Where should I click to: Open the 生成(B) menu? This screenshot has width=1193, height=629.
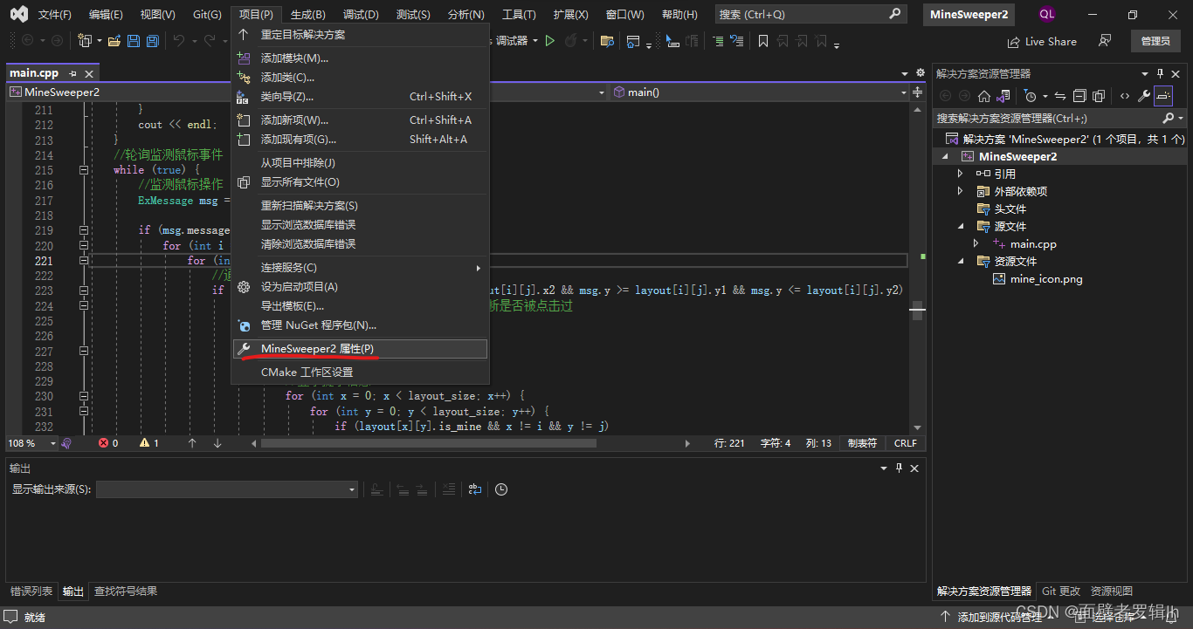(x=307, y=14)
